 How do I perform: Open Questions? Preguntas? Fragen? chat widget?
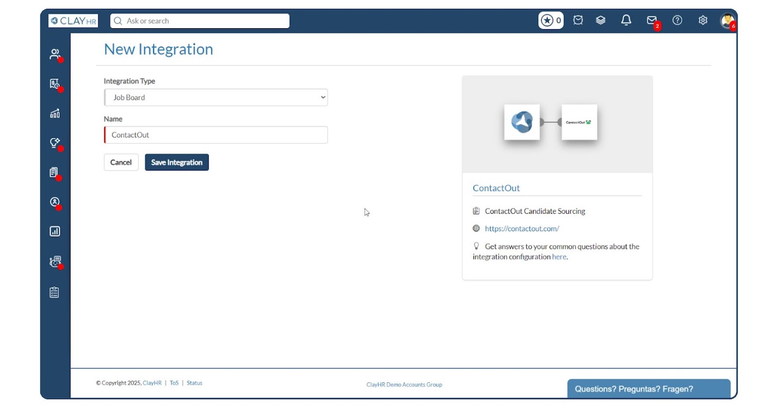click(649, 389)
